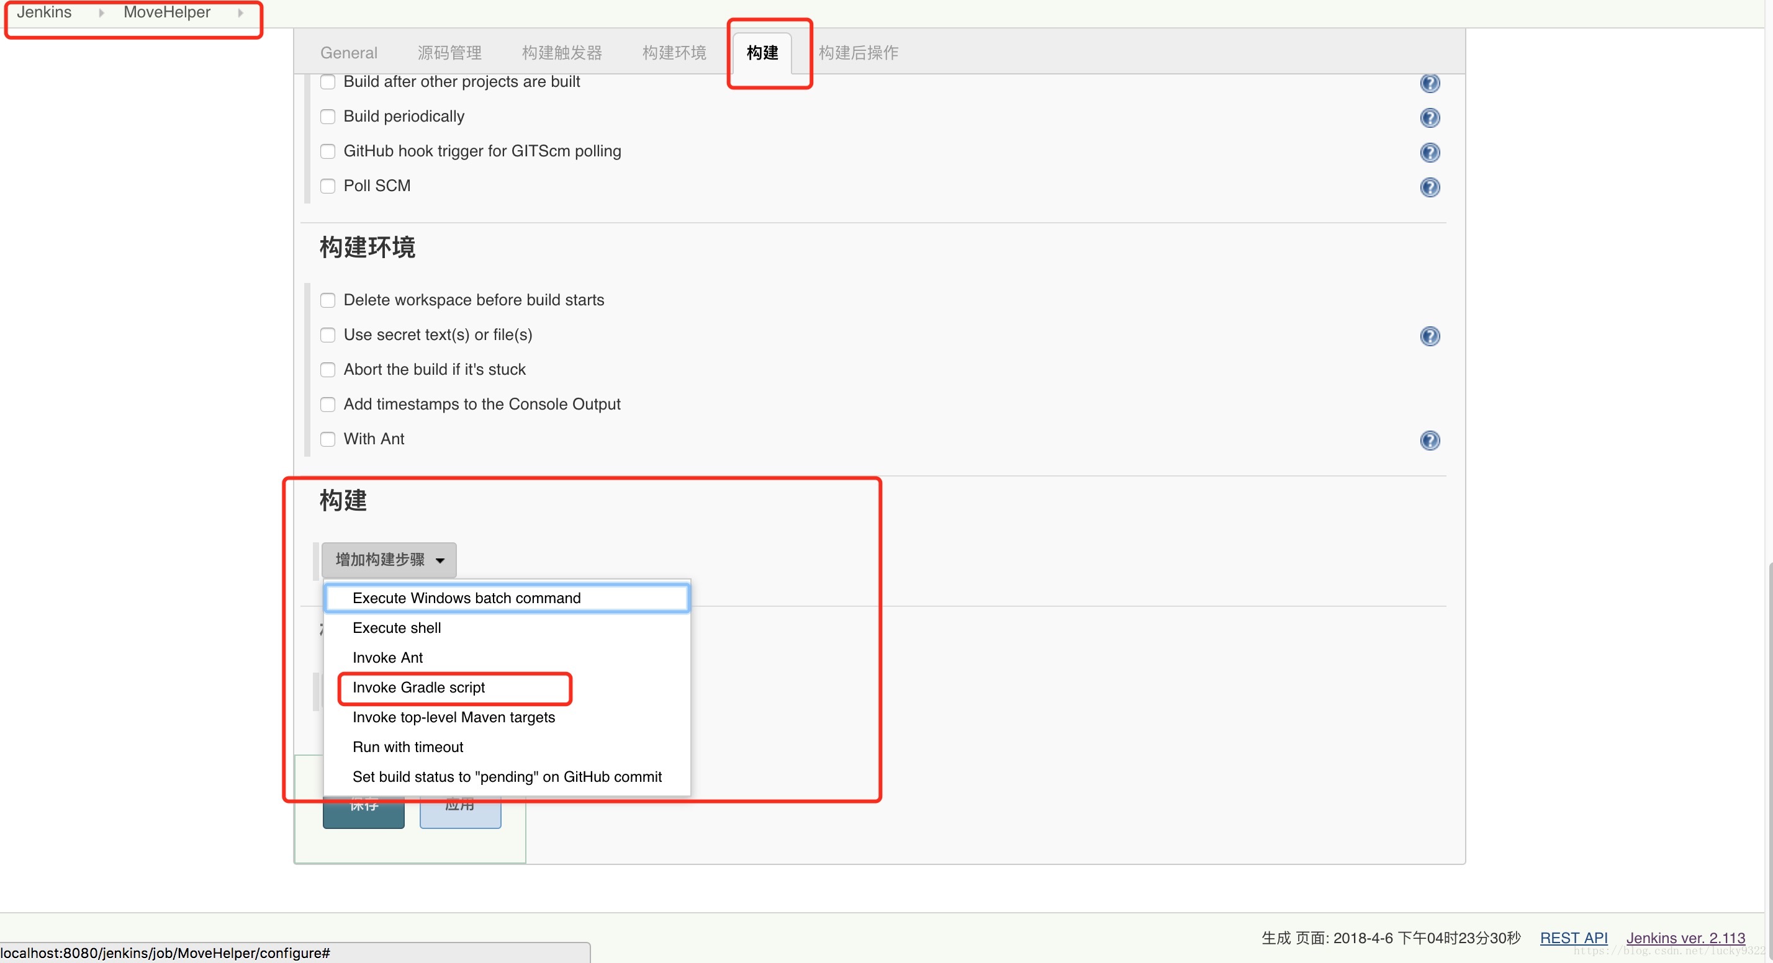Enable Build after other projects are built
Screen dimensions: 1773x963
tap(328, 82)
